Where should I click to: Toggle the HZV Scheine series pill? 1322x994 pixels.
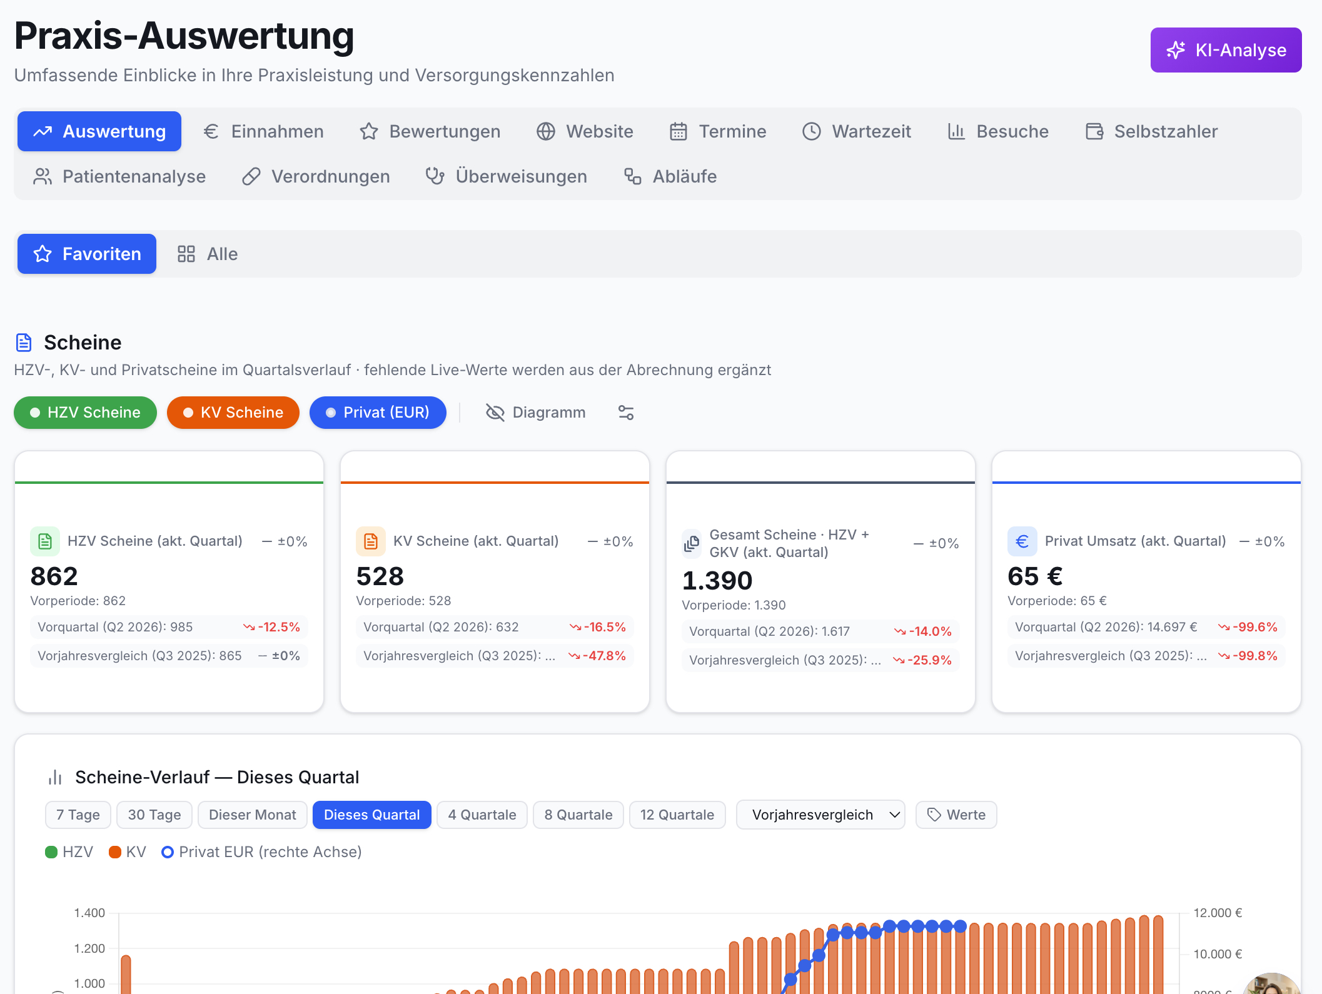[85, 413]
